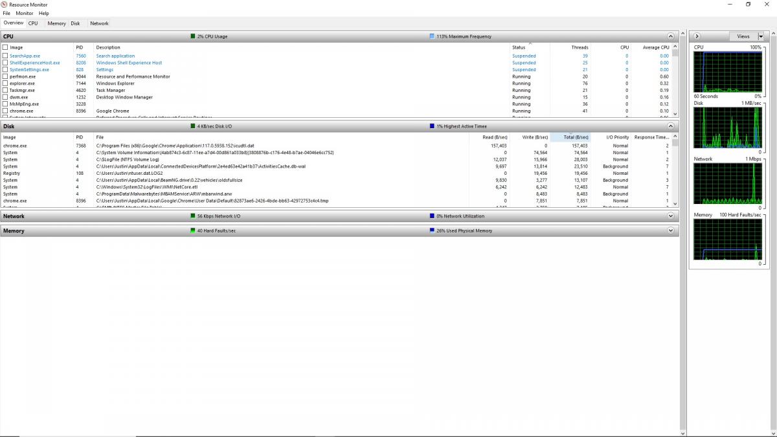Switch to the CPU tab
777x437 pixels.
(33, 23)
